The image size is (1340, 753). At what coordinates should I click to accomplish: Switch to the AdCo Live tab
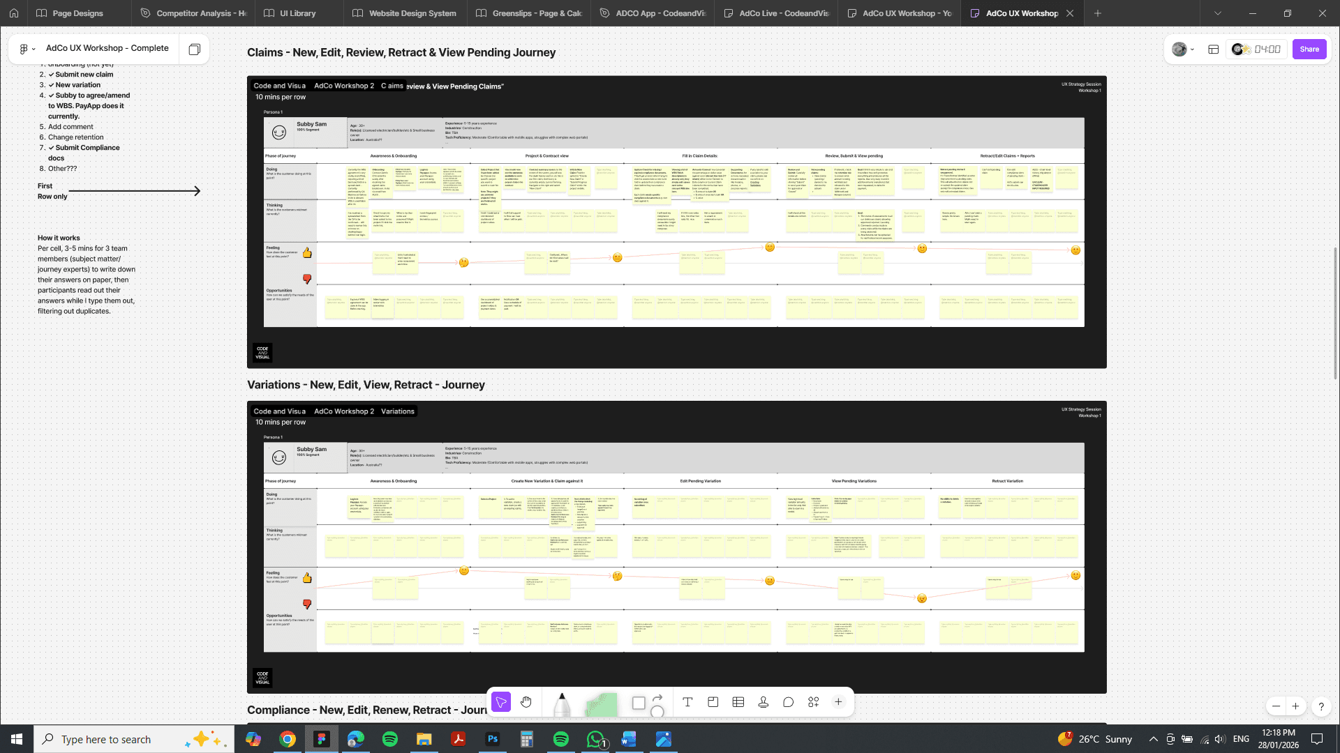pyautogui.click(x=776, y=13)
